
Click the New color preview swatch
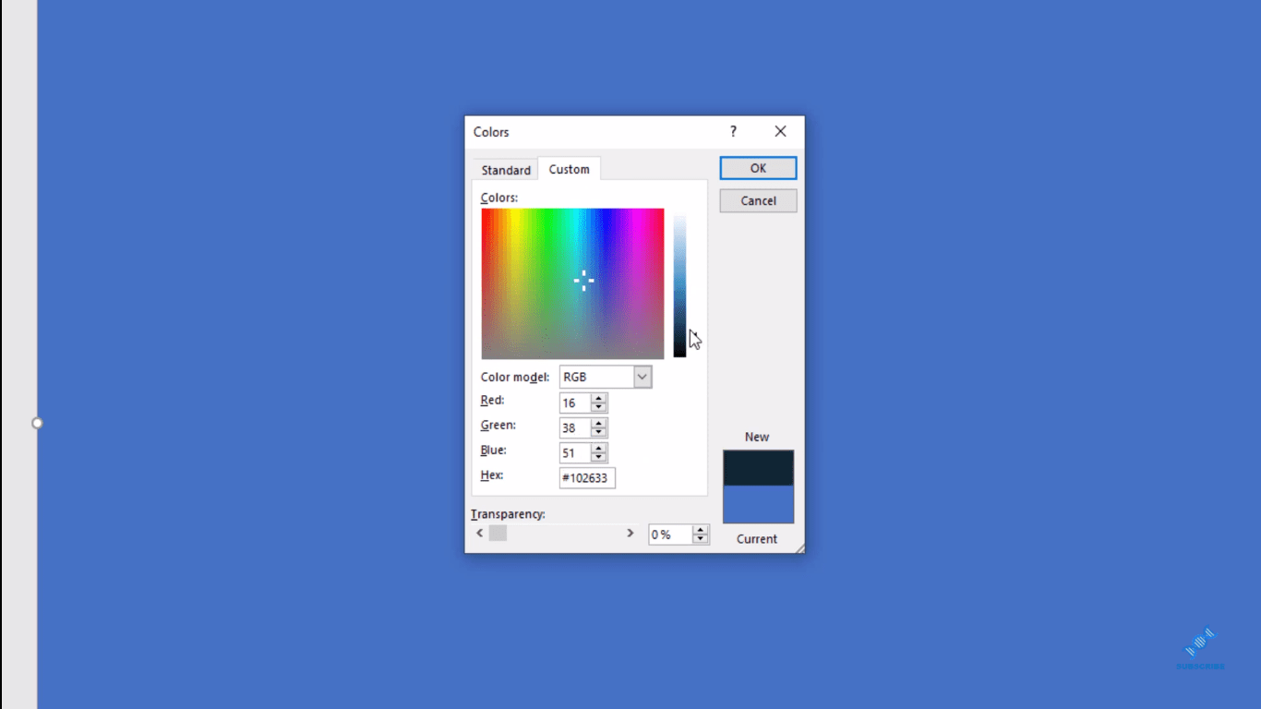[x=758, y=468]
